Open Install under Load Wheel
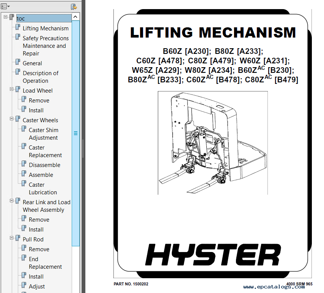The height and width of the screenshot is (293, 324). (x=36, y=110)
